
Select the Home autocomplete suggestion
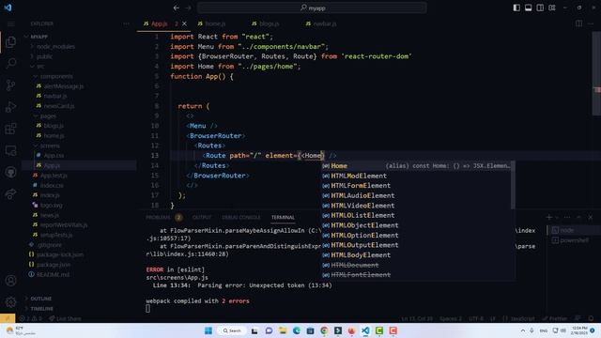(x=416, y=166)
